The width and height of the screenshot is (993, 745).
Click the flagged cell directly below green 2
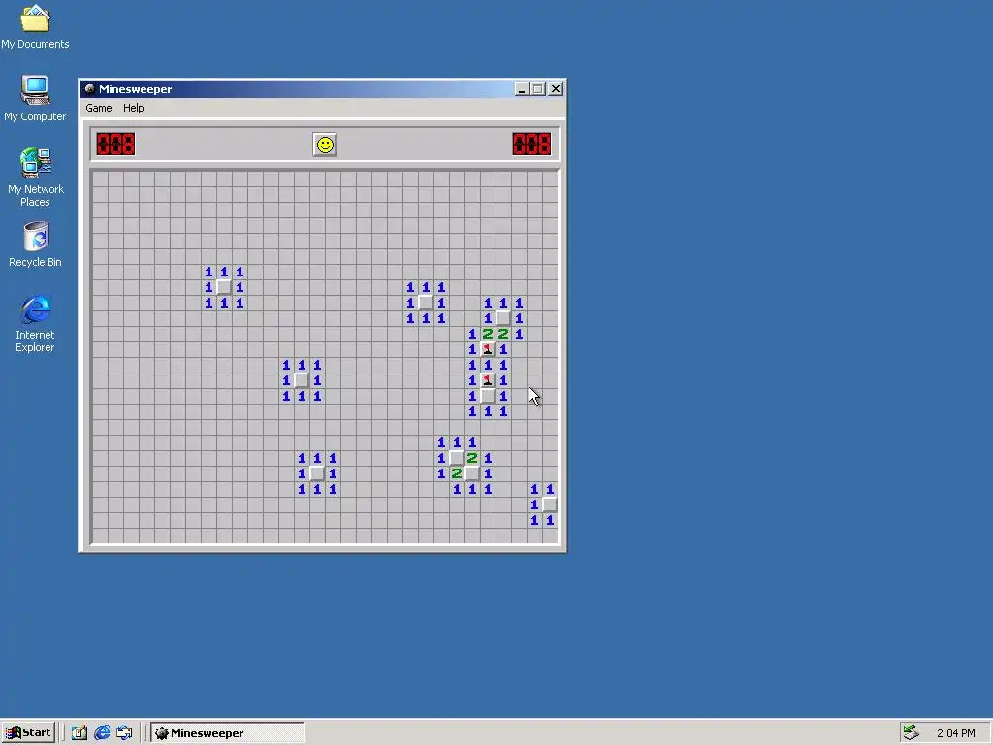click(488, 349)
